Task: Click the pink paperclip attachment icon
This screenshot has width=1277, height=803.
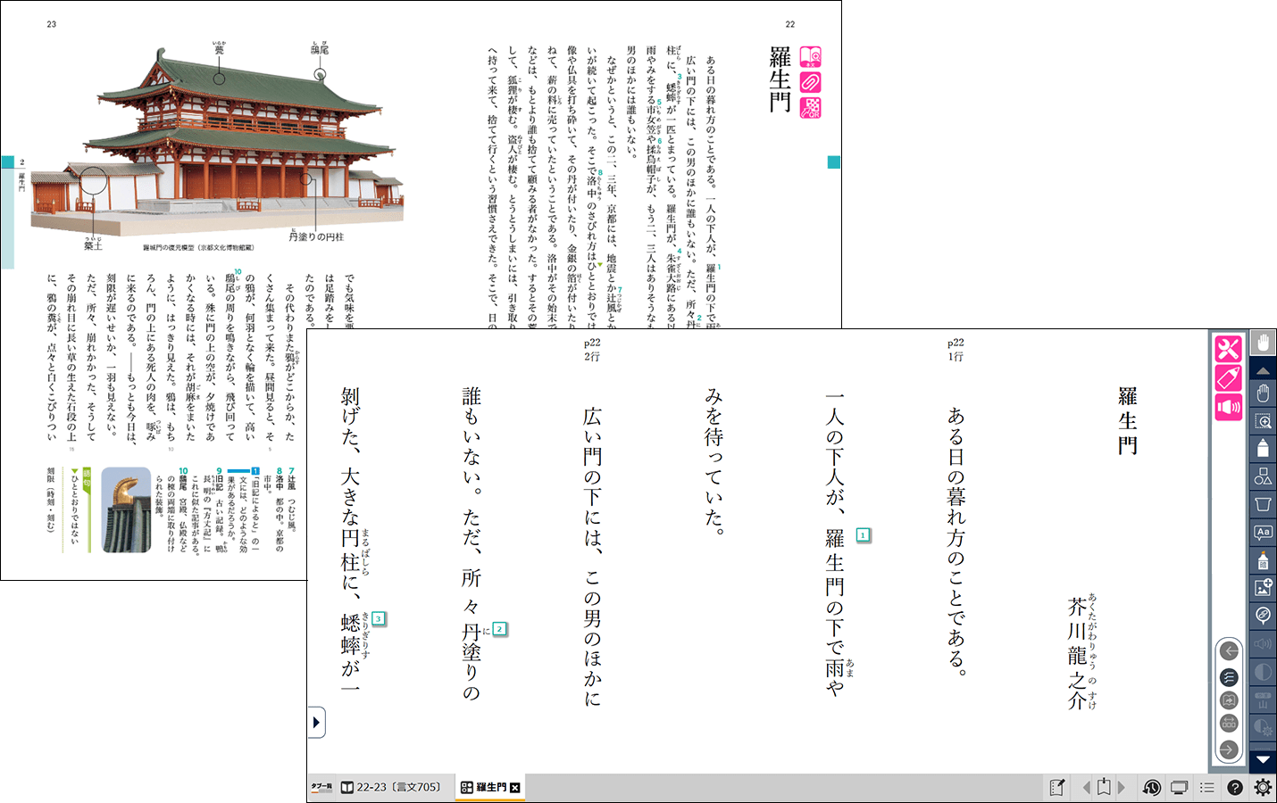Action: [811, 82]
